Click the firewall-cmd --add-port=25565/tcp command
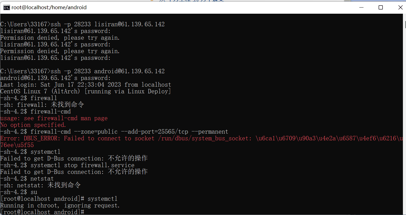Screen dimensions: 406x215 click(129, 132)
